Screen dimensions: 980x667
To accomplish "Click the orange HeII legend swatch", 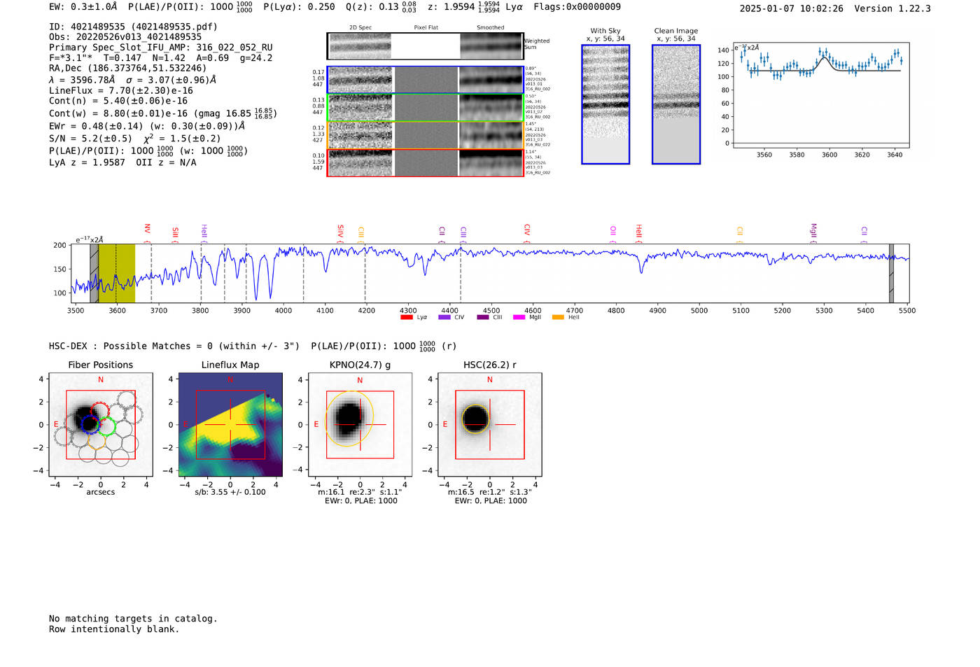I will (558, 318).
